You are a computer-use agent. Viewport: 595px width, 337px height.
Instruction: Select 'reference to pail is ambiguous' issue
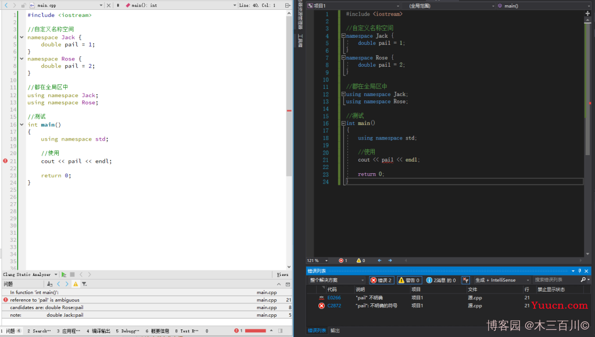146,300
